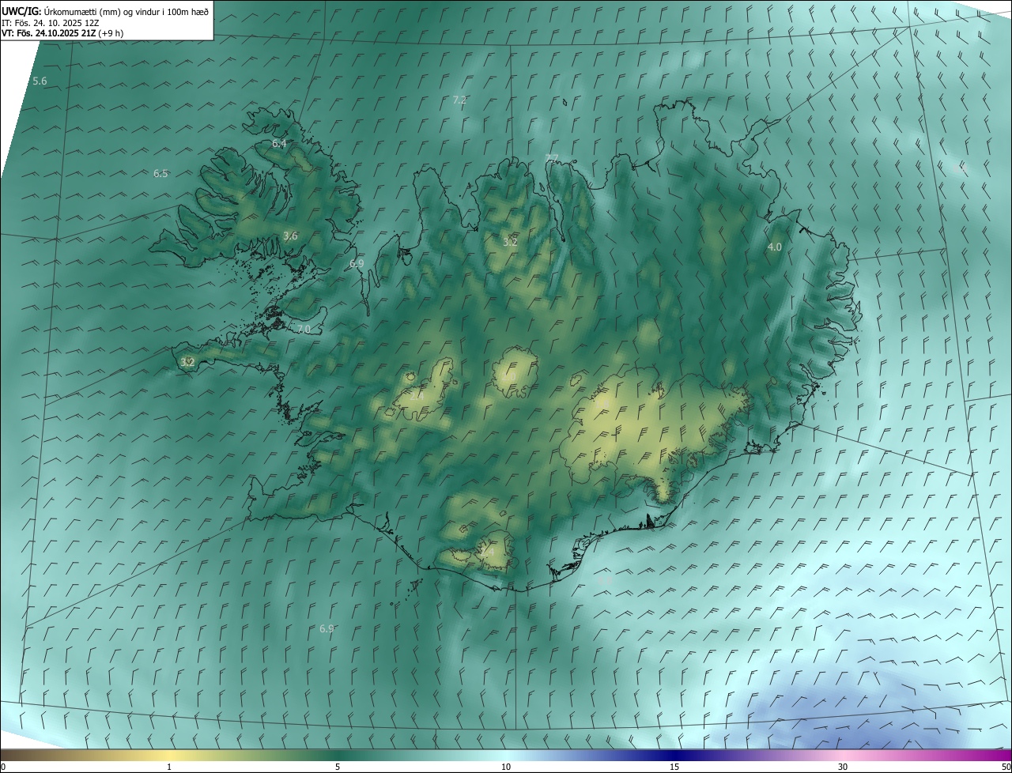Click the "0" label on the color scale
The height and width of the screenshot is (773, 1012).
click(3, 767)
